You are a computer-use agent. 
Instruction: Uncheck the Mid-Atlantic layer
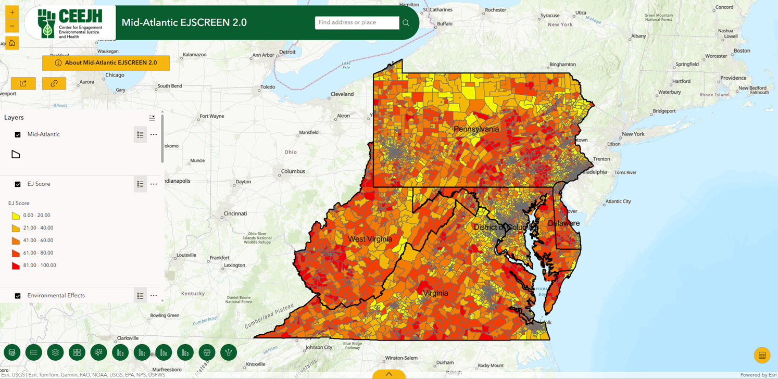tap(18, 135)
